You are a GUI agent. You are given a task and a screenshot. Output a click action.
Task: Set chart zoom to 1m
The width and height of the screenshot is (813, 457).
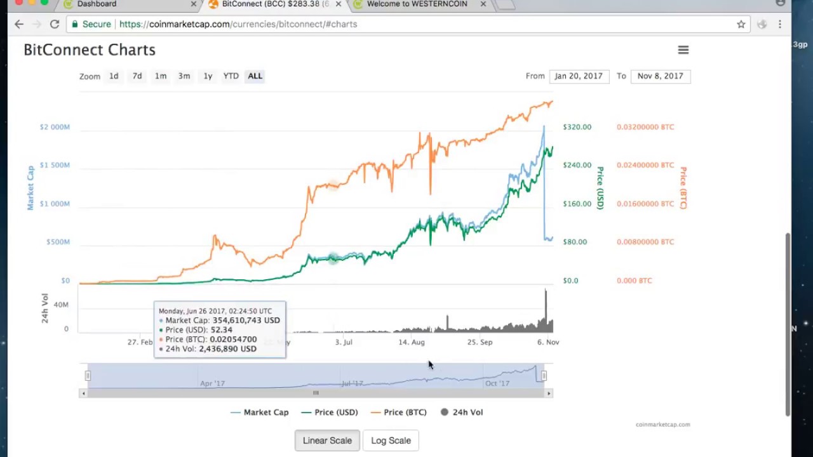pos(161,76)
